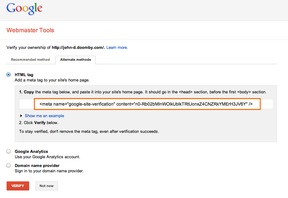
Task: Open the Learn more link
Action: coord(117,48)
